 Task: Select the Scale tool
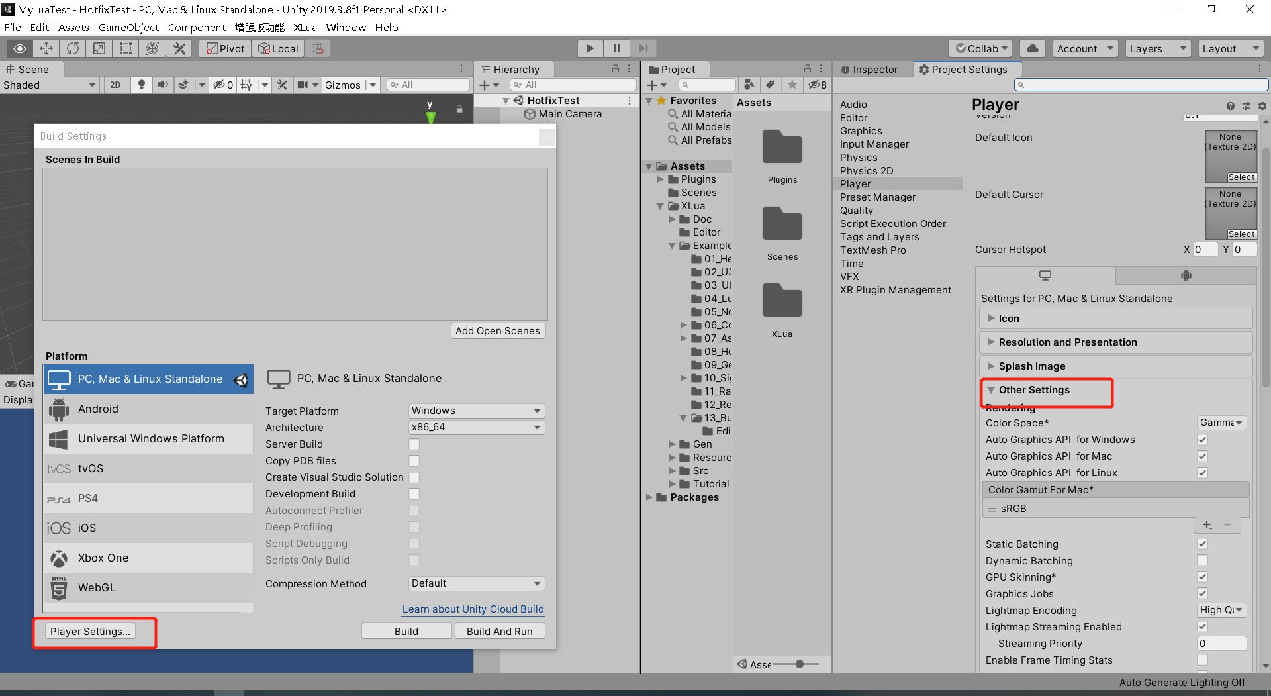click(99, 48)
